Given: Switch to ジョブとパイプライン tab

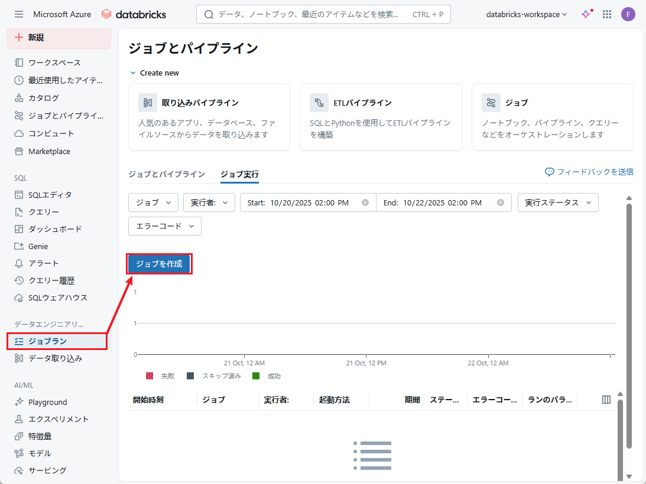Looking at the screenshot, I should tap(167, 174).
